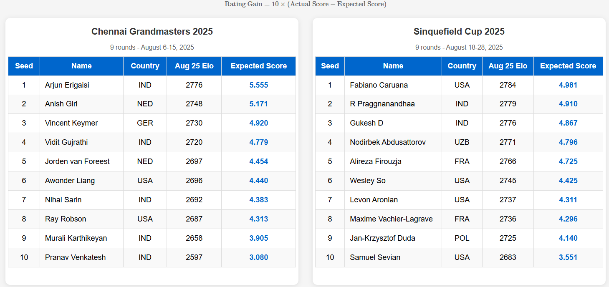
Task: Click Expected Score header in Sinquefield Cup table
Action: pos(568,66)
